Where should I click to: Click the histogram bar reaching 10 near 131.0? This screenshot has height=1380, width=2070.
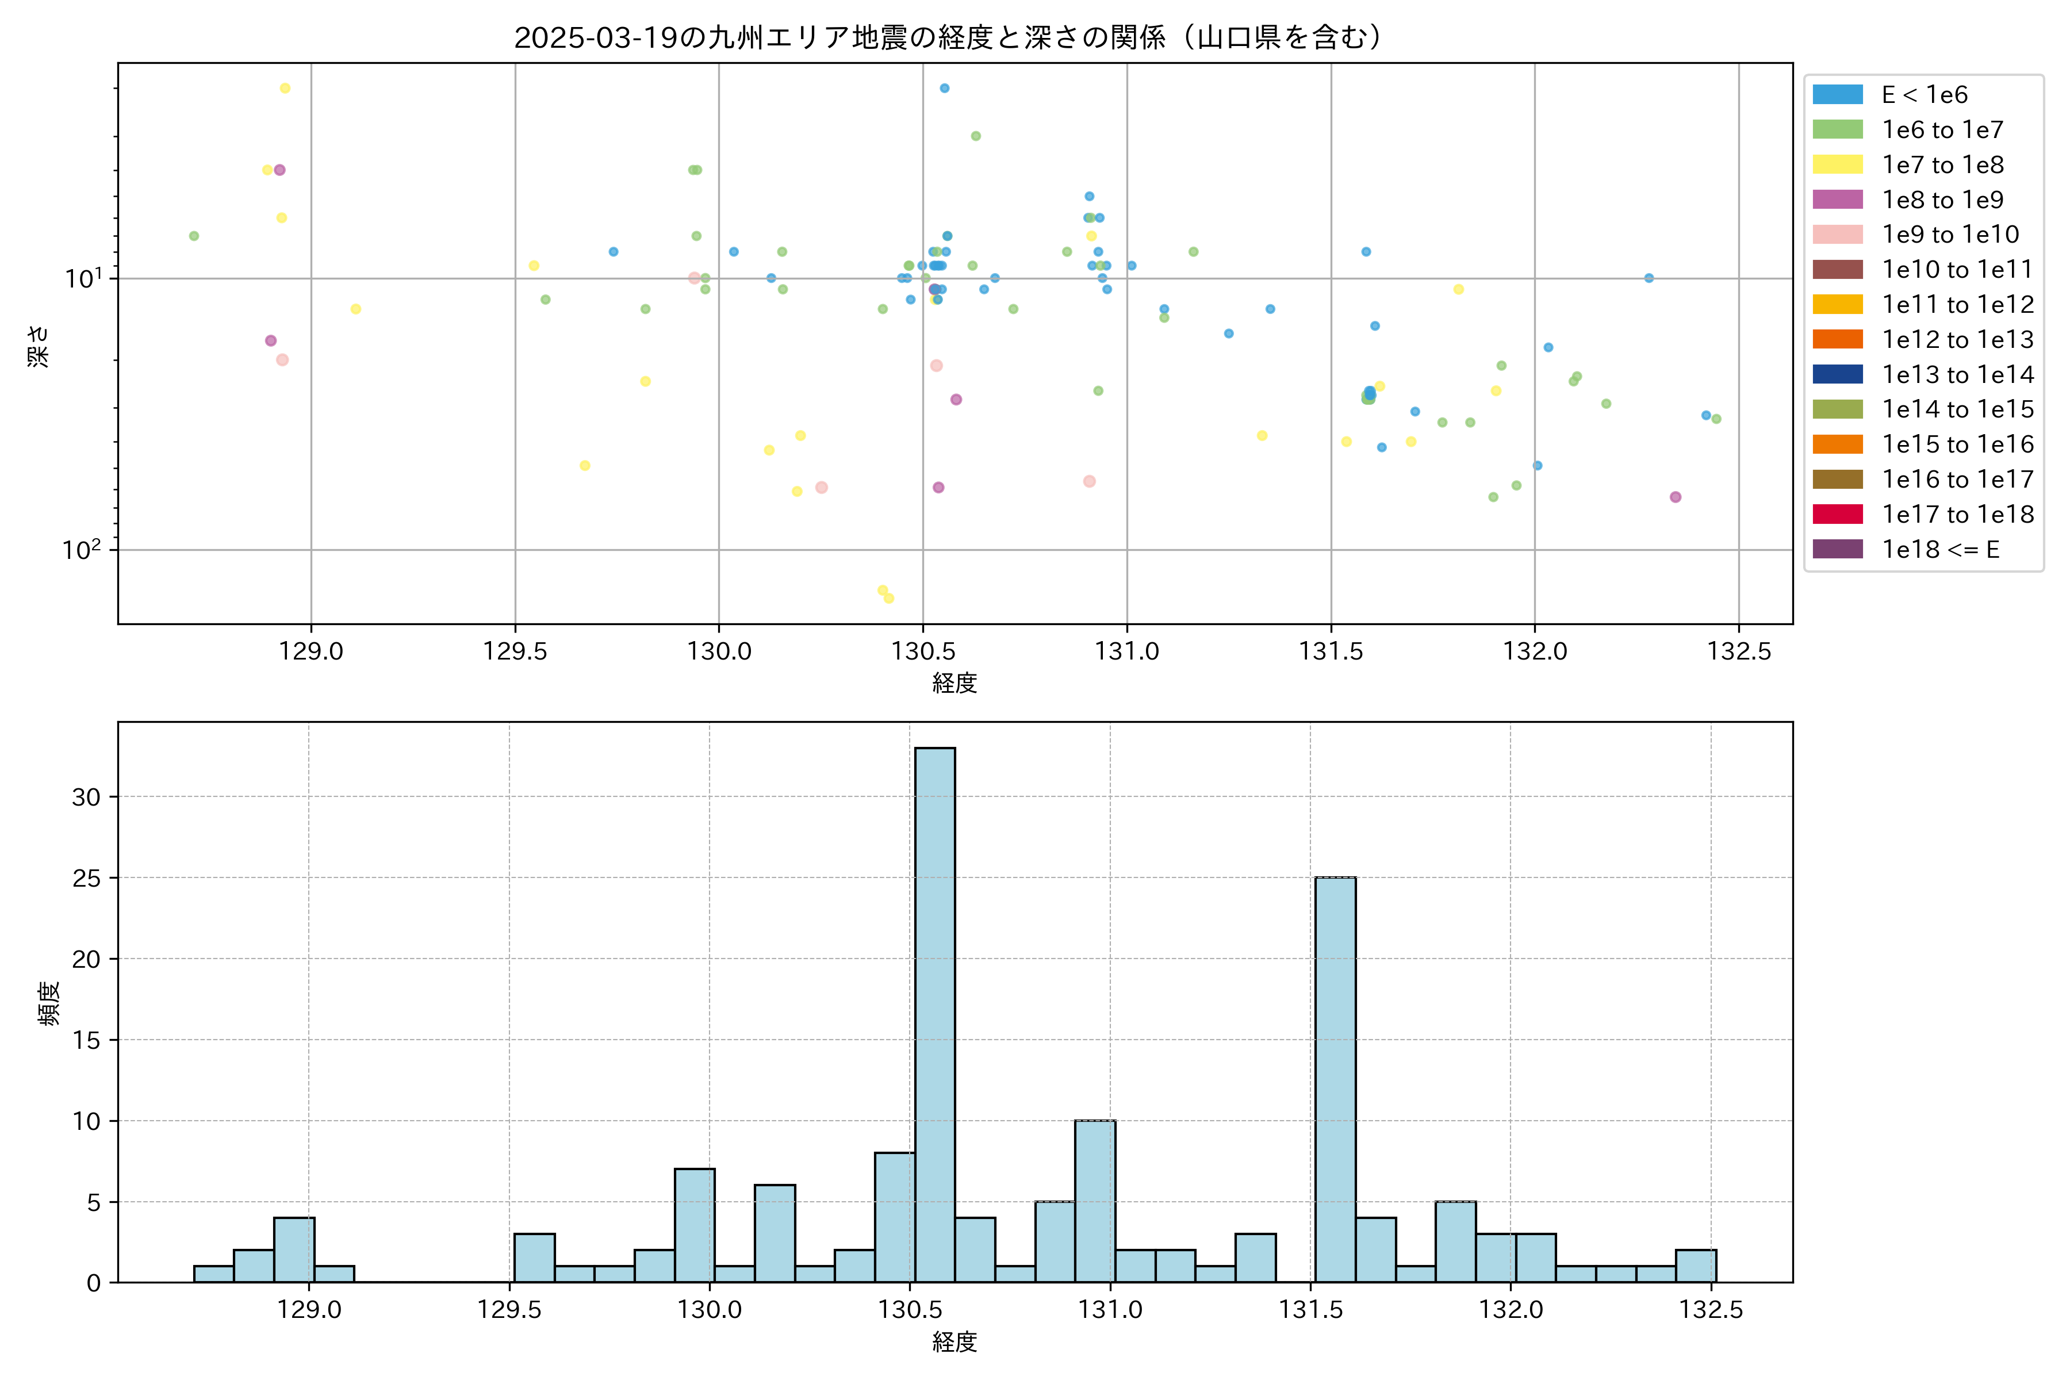click(1095, 1201)
